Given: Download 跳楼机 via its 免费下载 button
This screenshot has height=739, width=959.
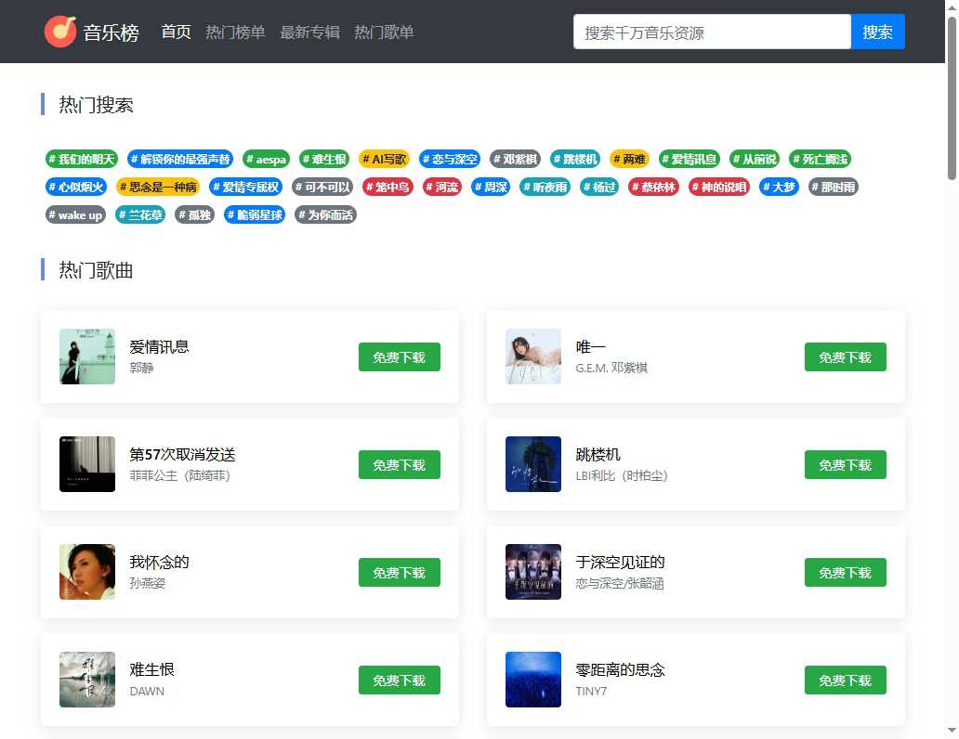Looking at the screenshot, I should pos(845,464).
